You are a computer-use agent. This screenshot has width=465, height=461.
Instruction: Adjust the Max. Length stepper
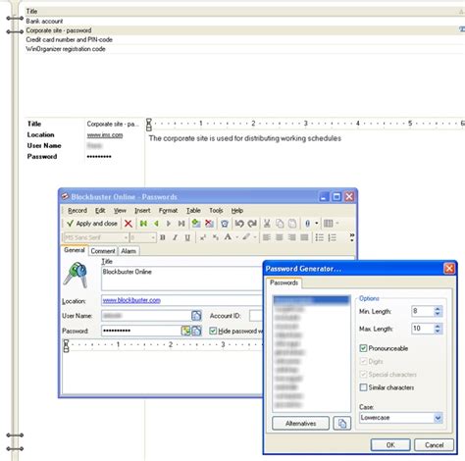[438, 329]
